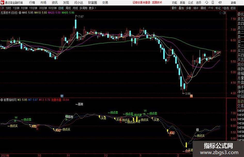This screenshot has height=157, width=244.
Task: Click the 12 month marker on time axis
Action: coord(106,155)
